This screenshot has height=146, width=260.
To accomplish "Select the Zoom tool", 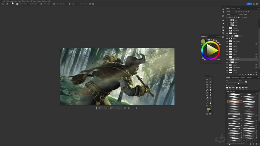I will [207, 106].
